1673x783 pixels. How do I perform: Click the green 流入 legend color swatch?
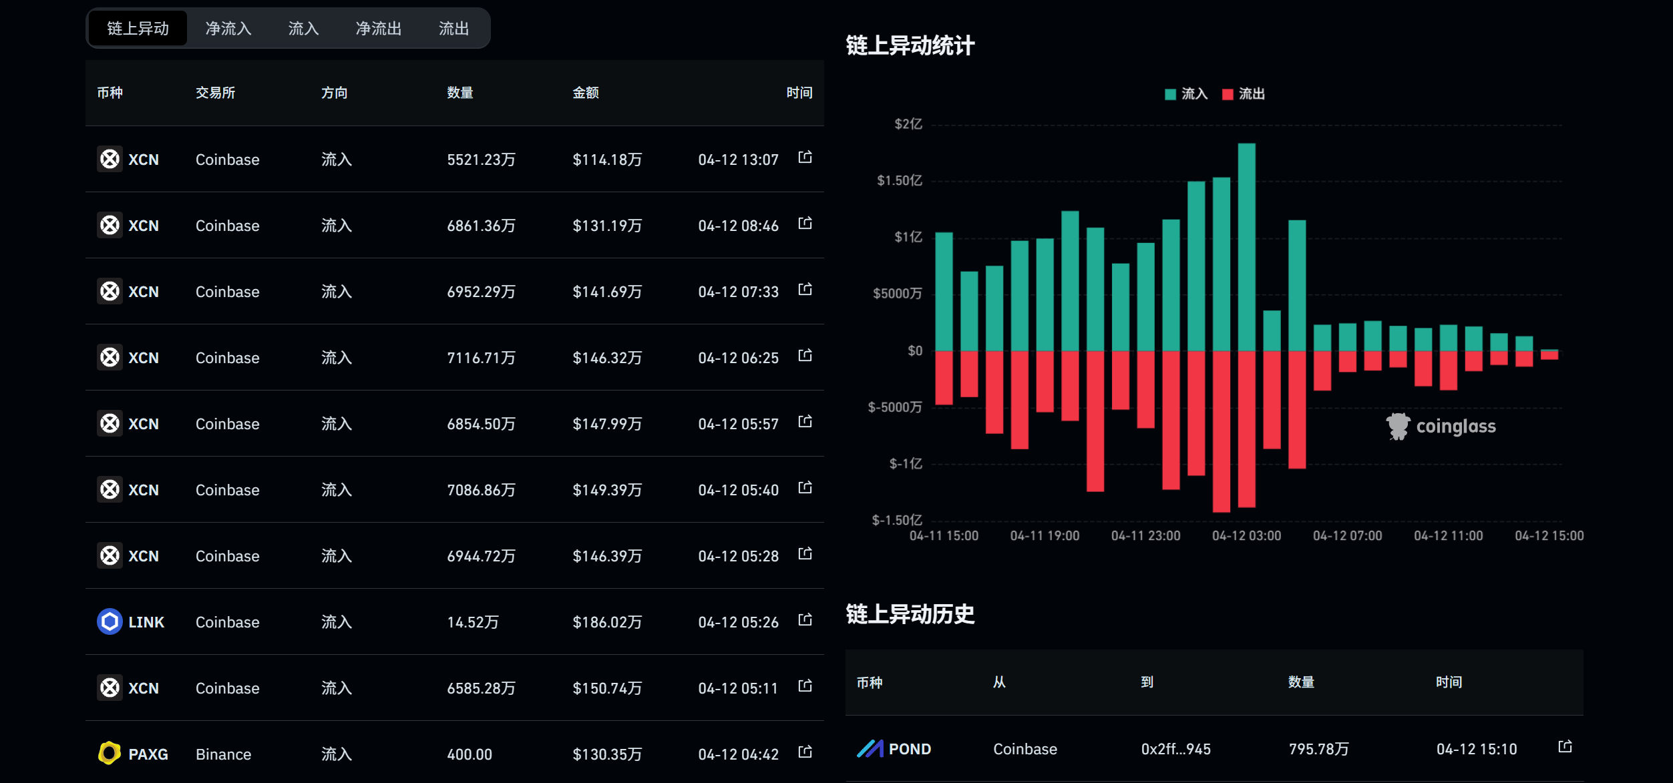pos(1170,95)
